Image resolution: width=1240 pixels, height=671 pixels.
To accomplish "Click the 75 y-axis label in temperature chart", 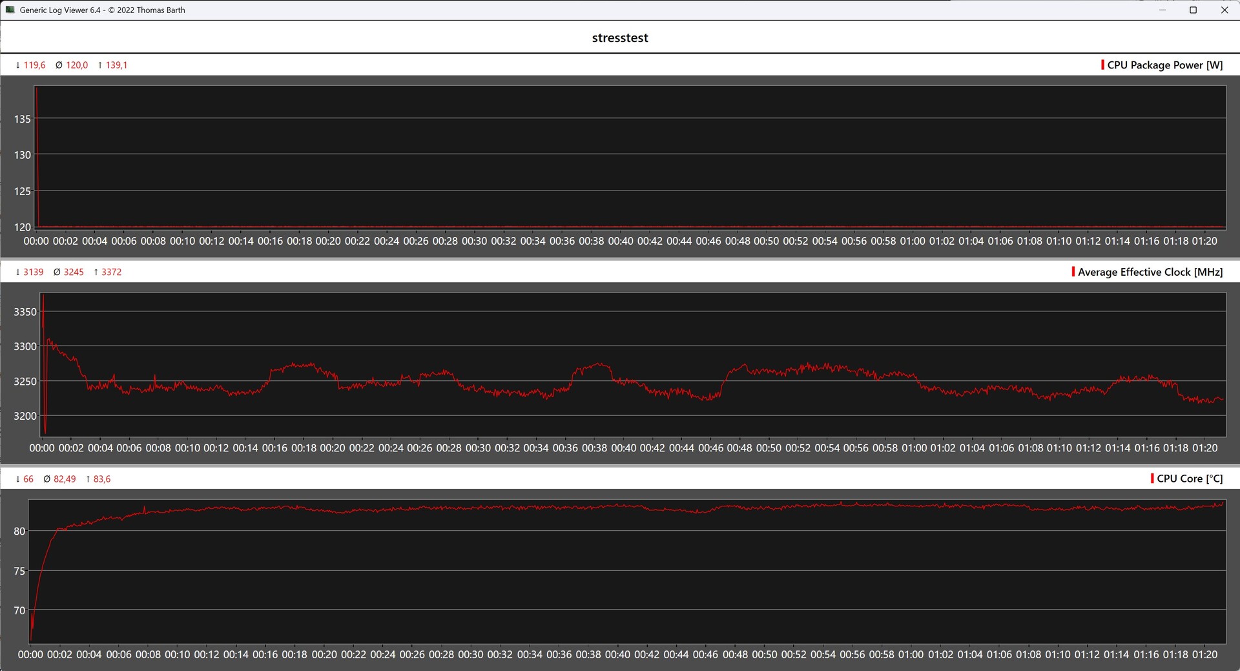I will [19, 572].
